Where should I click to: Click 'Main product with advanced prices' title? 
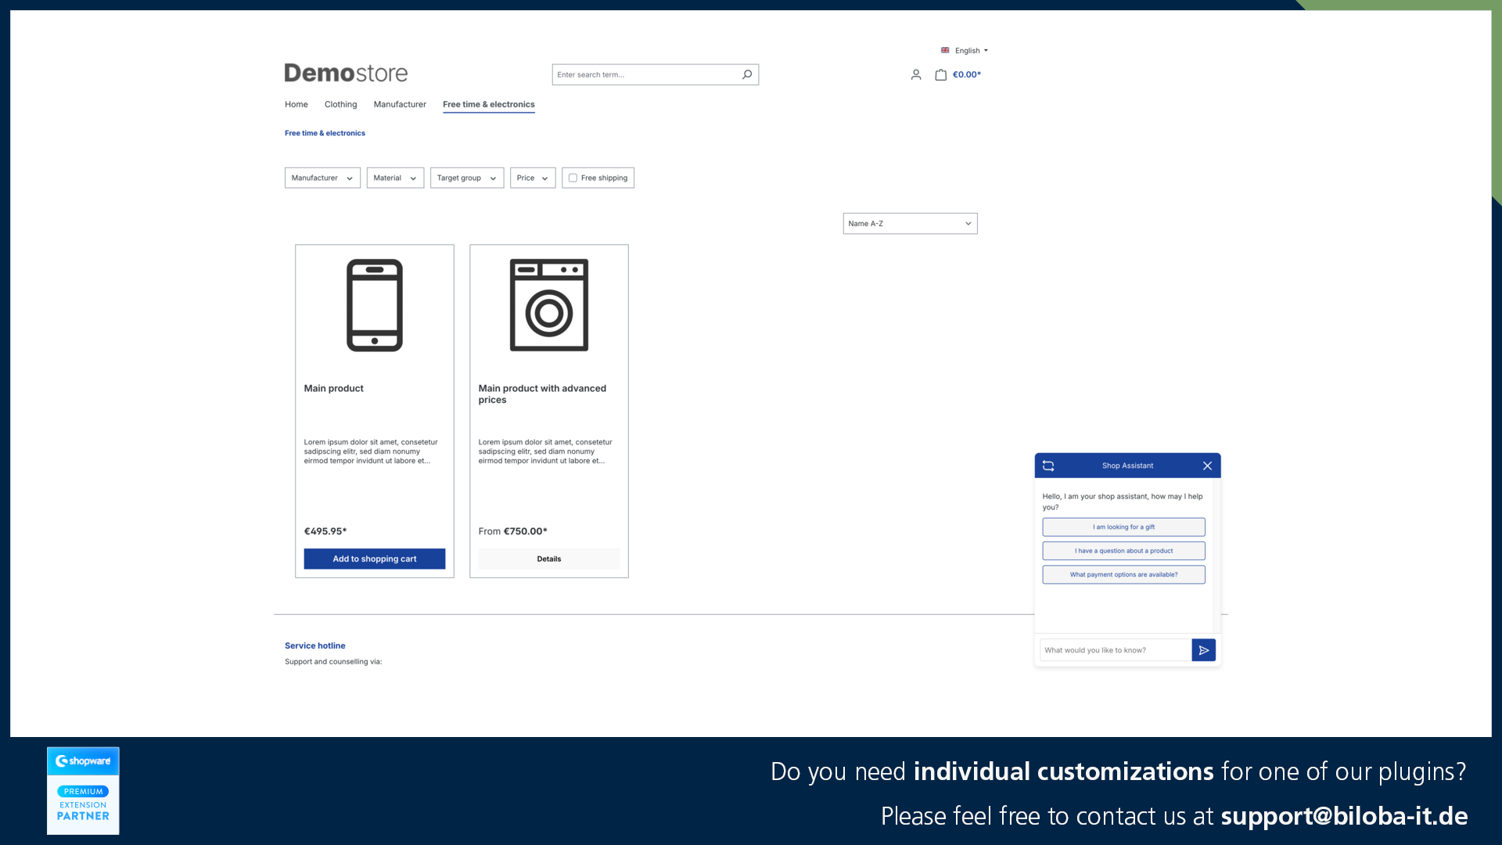(x=542, y=394)
